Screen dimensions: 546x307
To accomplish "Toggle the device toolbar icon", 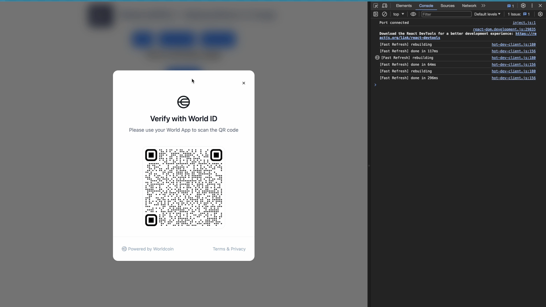I will (384, 6).
